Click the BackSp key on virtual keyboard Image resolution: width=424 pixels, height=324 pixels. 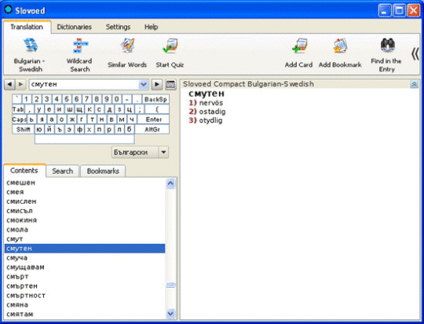pos(155,99)
